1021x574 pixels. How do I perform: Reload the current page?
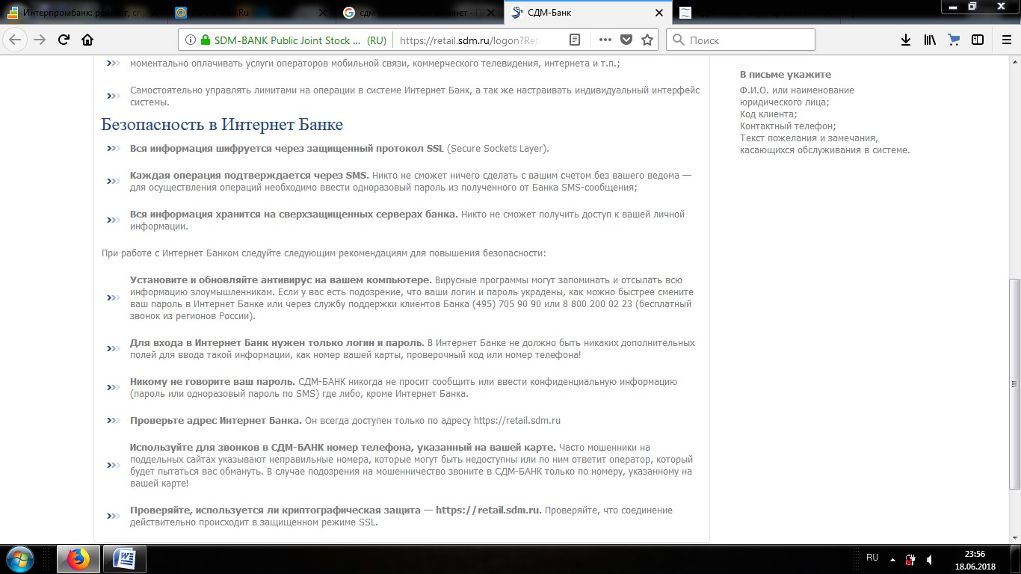point(64,40)
